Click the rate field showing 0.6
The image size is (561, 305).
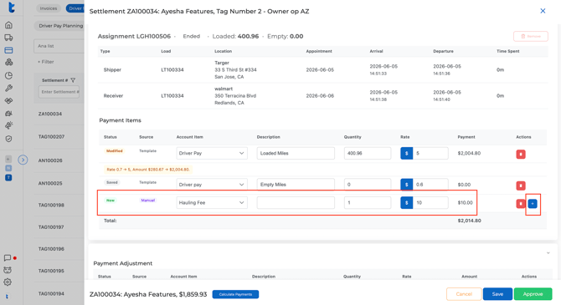coord(430,185)
